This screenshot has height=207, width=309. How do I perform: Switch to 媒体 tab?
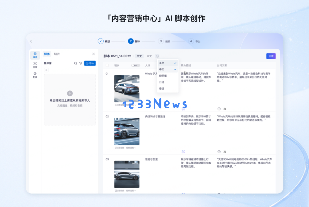pyautogui.click(x=47, y=54)
